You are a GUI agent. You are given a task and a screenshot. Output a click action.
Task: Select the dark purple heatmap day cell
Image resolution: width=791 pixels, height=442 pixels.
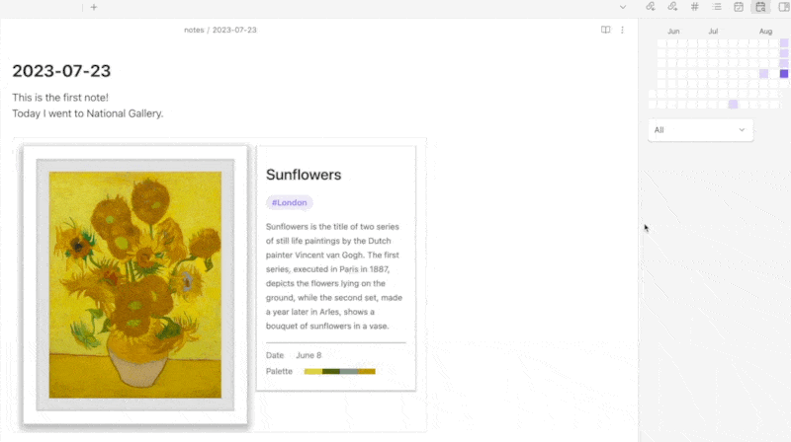pyautogui.click(x=784, y=73)
